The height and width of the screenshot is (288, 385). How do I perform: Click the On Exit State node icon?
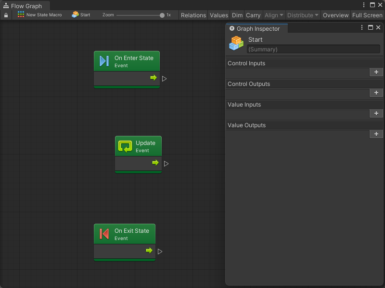104,234
